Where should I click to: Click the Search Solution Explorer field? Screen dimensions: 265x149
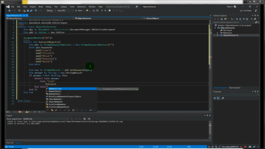234,22
